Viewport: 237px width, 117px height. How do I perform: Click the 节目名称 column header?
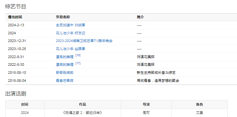click(x=63, y=17)
